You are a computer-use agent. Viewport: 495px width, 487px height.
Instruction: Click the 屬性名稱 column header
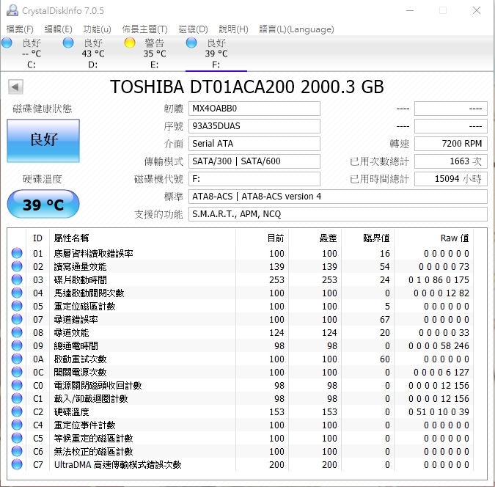coord(71,238)
